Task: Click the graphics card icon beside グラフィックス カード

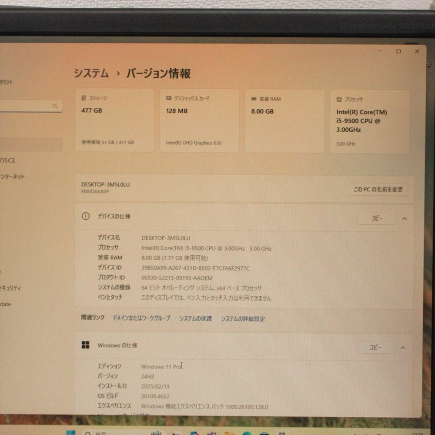Action: coord(169,98)
